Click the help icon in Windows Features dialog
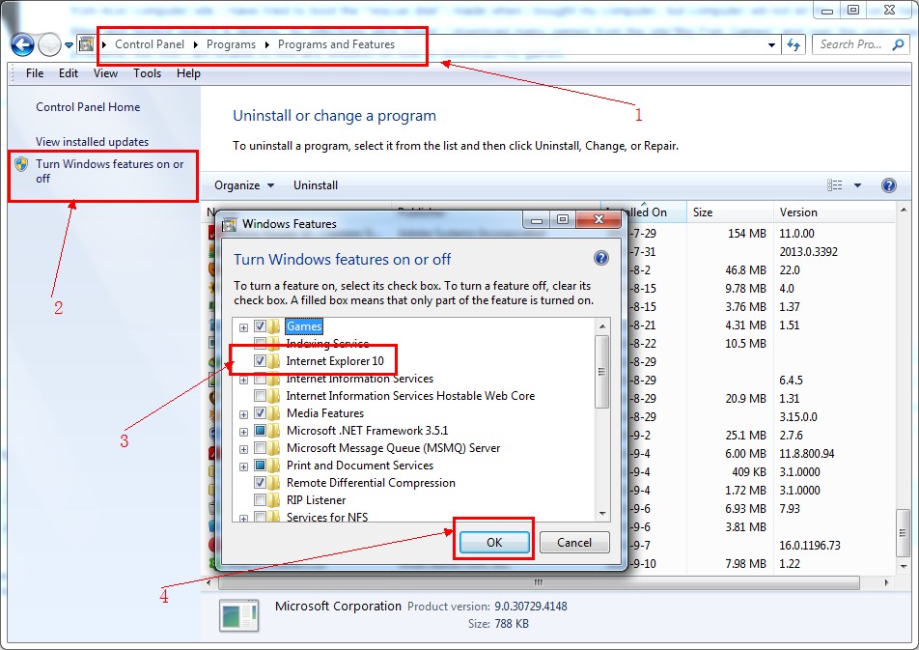 click(x=601, y=259)
